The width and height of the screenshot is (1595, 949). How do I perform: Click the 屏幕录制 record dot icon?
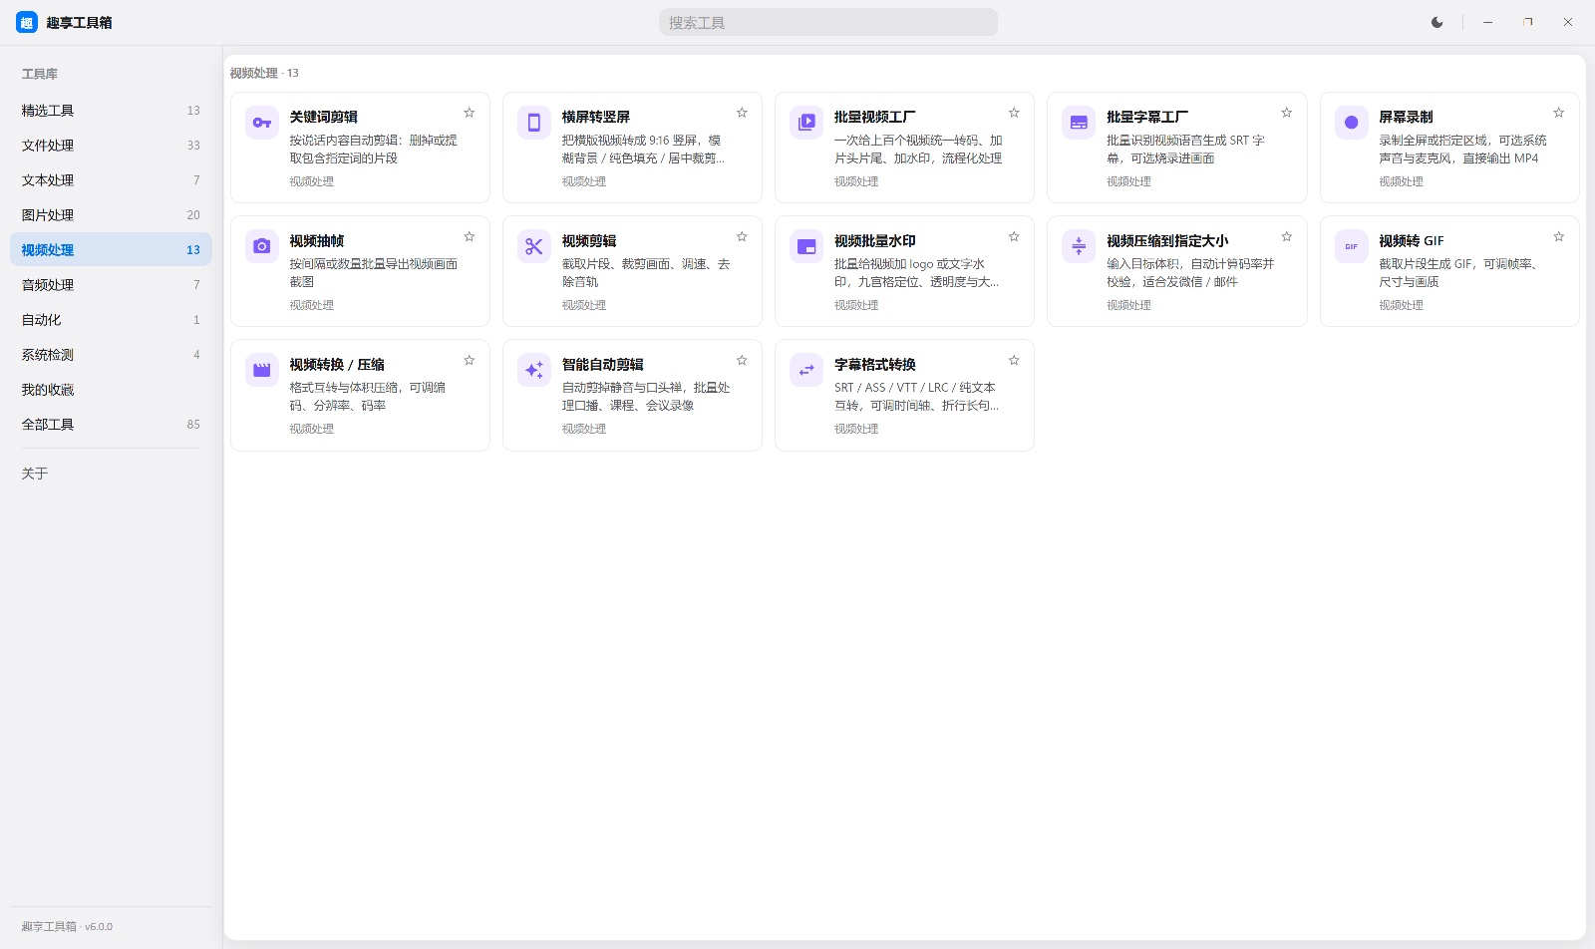tap(1352, 123)
